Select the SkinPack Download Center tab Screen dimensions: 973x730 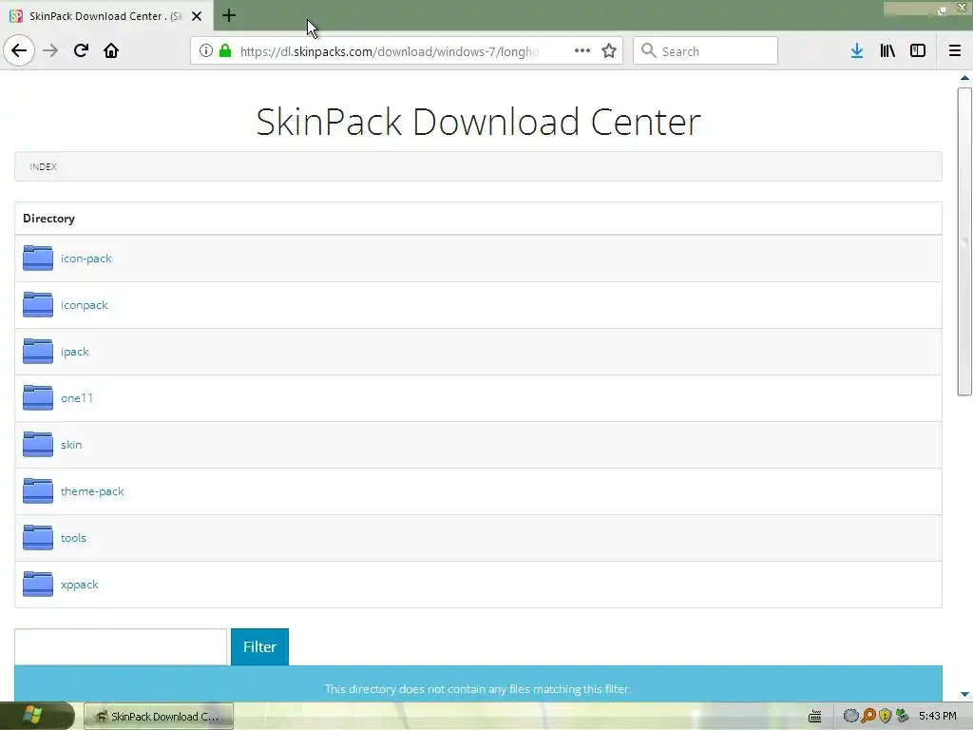click(106, 15)
